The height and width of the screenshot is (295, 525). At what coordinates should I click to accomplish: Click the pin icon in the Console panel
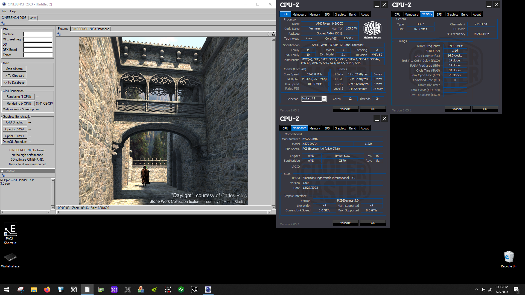coord(3,175)
